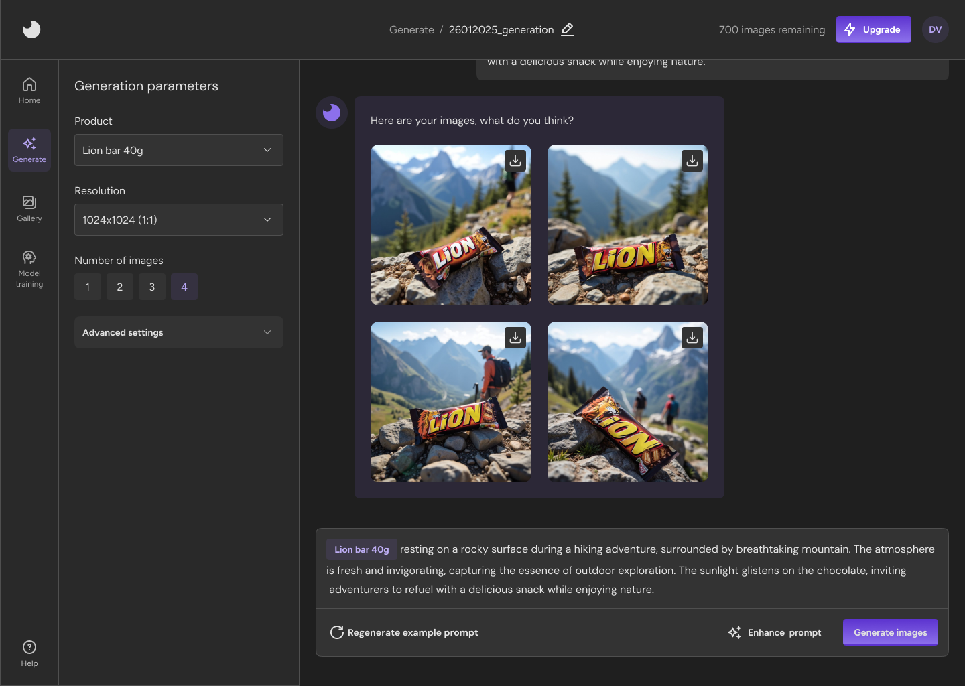Screen dimensions: 965x686
Task: Open Help from the sidebar
Action: [x=29, y=654]
